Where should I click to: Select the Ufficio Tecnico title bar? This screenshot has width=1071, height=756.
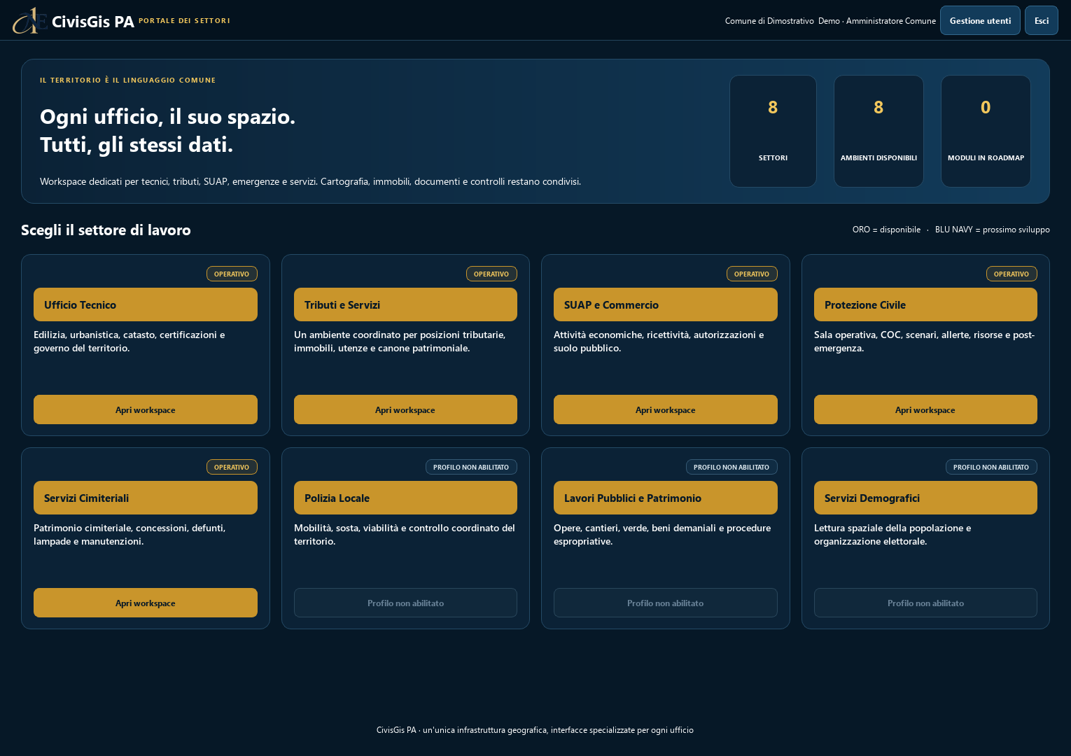[146, 304]
